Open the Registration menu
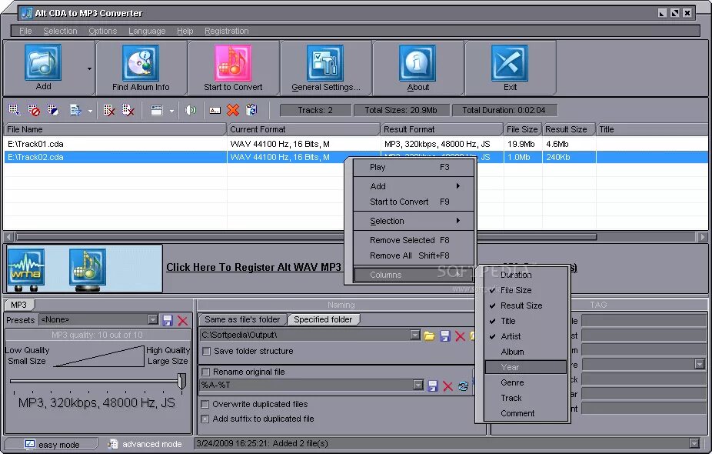The height and width of the screenshot is (454, 712). 227,31
